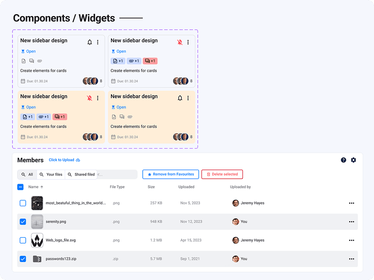The height and width of the screenshot is (280, 374).
Task: Open Members settings gear icon
Action: pyautogui.click(x=353, y=160)
